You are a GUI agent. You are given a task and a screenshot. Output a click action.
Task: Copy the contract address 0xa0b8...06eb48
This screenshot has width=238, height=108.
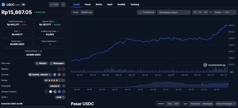coord(49,75)
